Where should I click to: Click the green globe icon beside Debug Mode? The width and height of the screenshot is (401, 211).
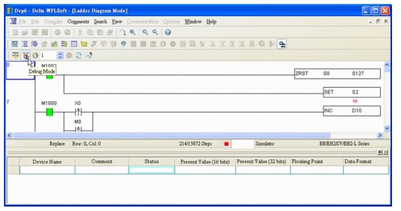pyautogui.click(x=35, y=56)
